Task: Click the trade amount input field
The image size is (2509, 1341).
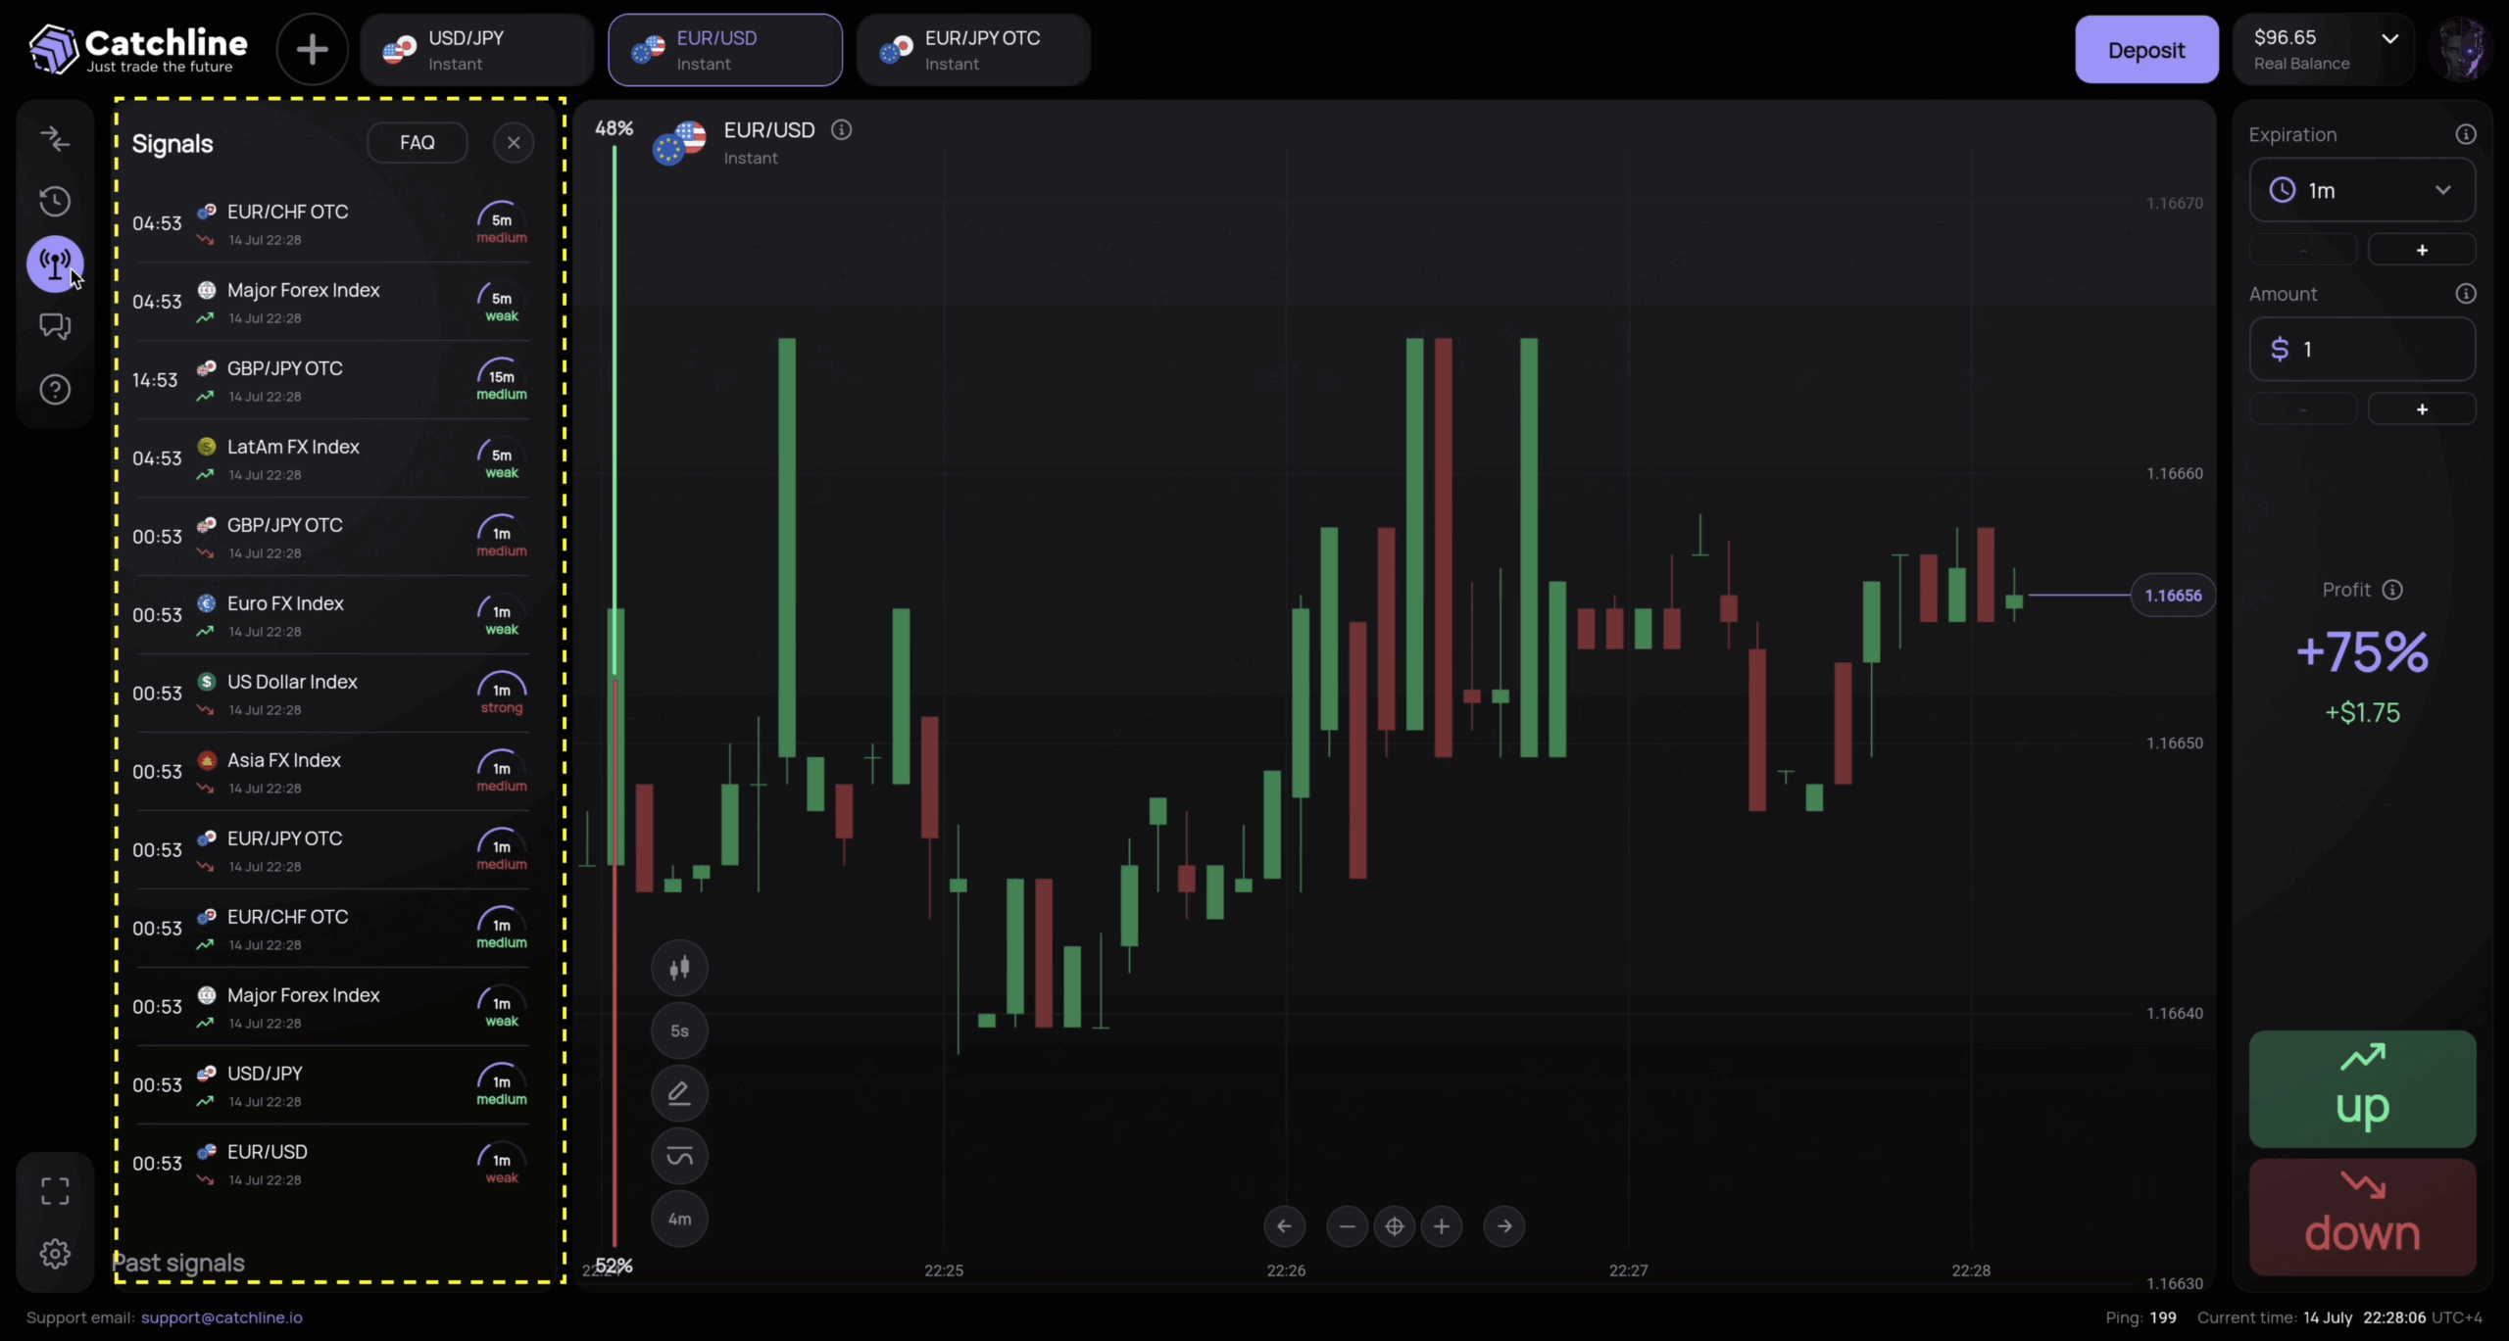Action: [x=2362, y=349]
